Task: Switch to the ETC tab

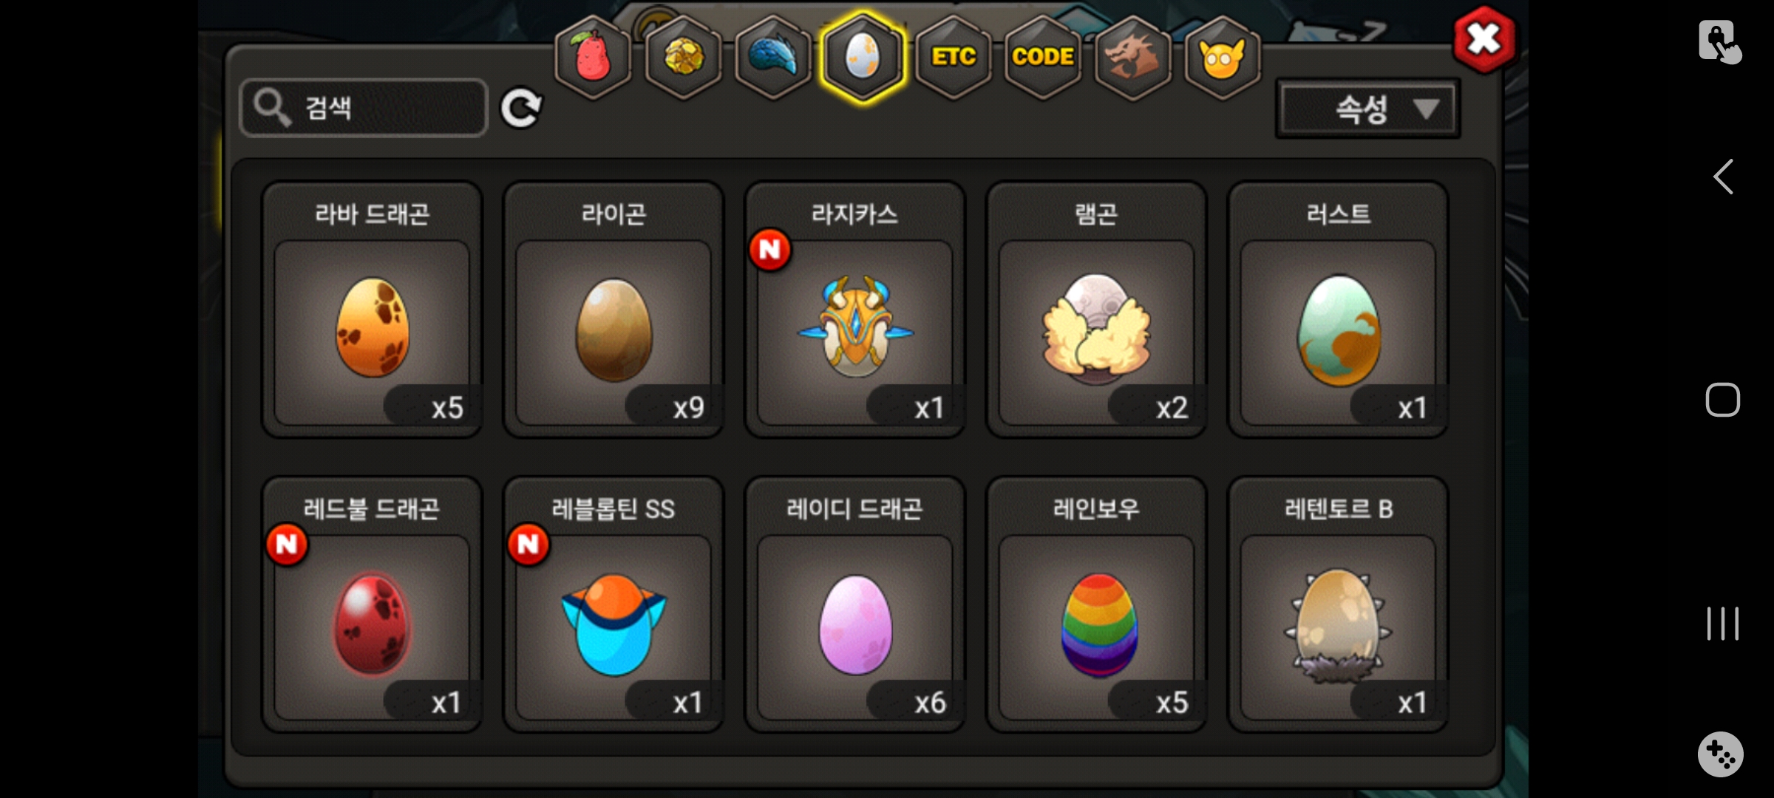Action: (954, 57)
